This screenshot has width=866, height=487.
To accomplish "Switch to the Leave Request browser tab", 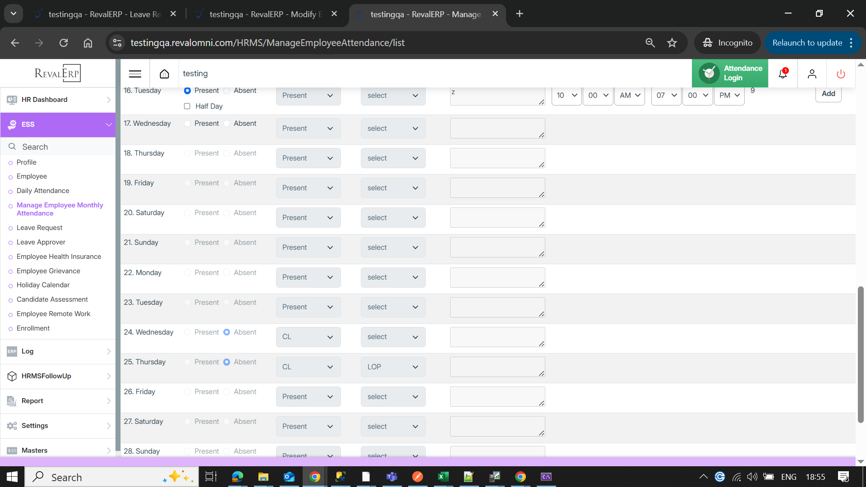I will pyautogui.click(x=104, y=14).
